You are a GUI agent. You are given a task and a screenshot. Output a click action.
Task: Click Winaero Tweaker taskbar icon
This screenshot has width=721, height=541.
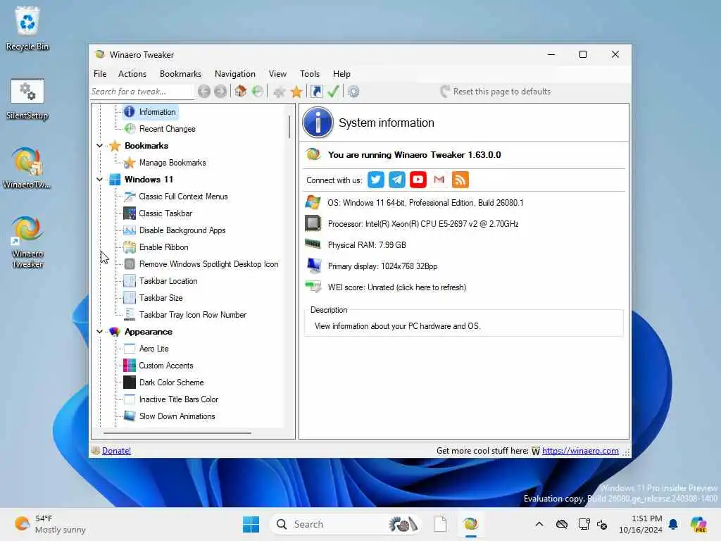pos(470,524)
